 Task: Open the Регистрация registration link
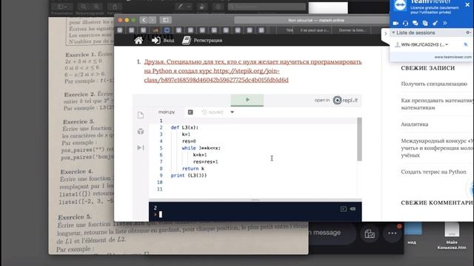tap(202, 41)
